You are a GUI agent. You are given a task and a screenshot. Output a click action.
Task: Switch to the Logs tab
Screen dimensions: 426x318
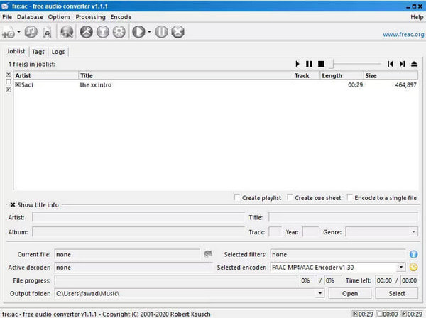(x=58, y=52)
